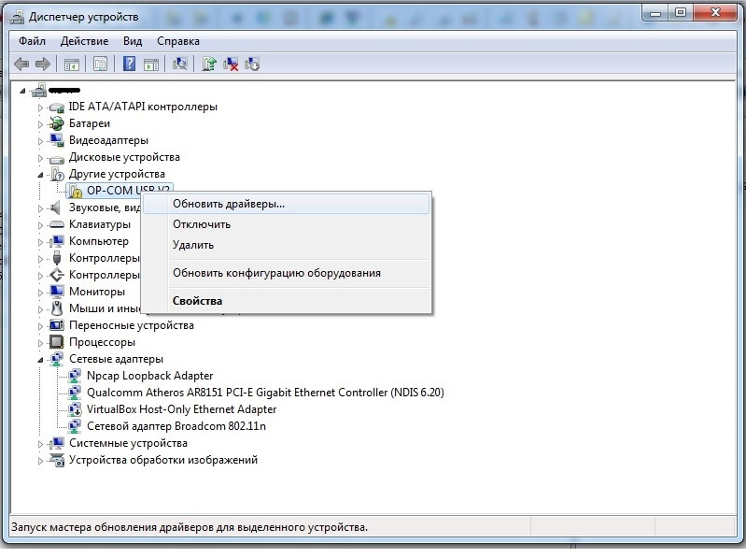Click the disable device toolbar icon
This screenshot has height=558, width=746.
[252, 64]
